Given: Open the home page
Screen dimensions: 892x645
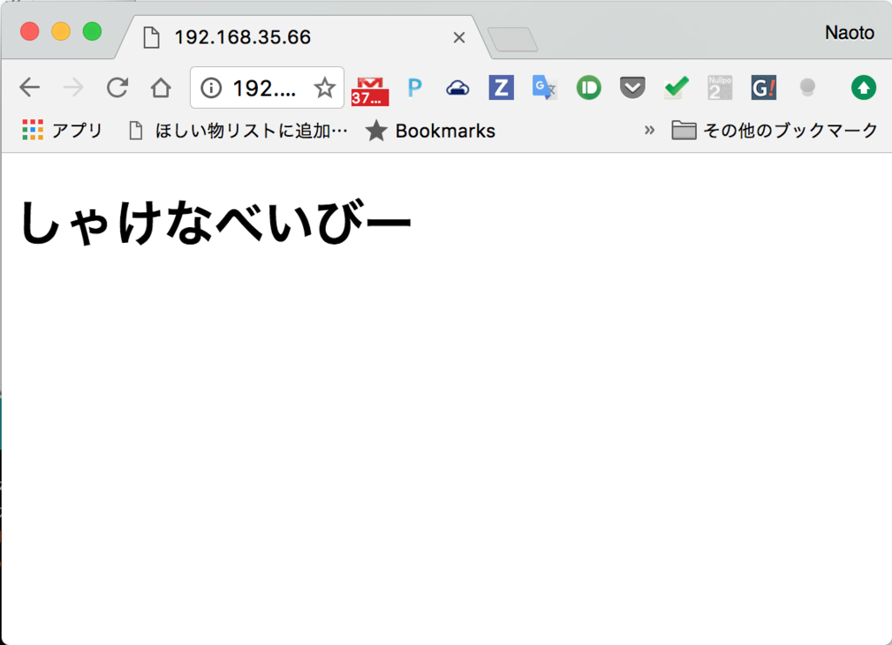Looking at the screenshot, I should [161, 88].
